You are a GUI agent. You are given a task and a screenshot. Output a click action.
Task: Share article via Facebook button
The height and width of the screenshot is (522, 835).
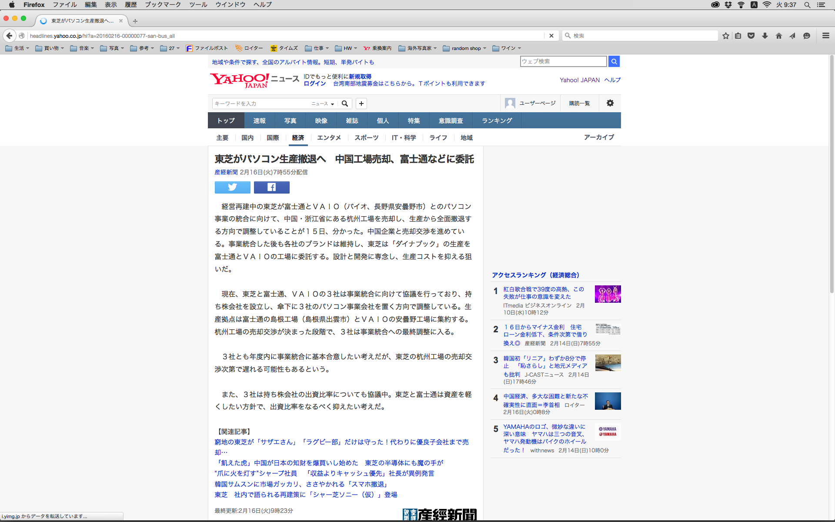point(271,187)
